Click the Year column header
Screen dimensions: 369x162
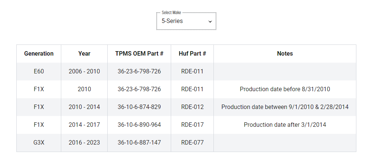[x=84, y=54]
